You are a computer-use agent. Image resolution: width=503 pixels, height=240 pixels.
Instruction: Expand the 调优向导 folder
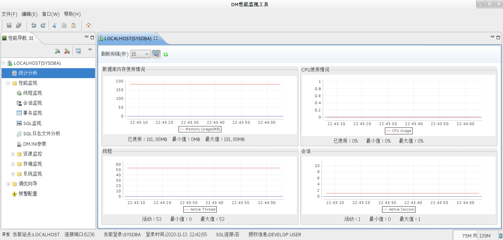pyautogui.click(x=9, y=184)
